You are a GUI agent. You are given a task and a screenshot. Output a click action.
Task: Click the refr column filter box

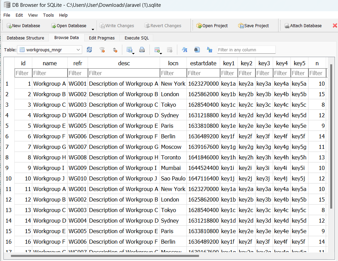tap(77, 73)
